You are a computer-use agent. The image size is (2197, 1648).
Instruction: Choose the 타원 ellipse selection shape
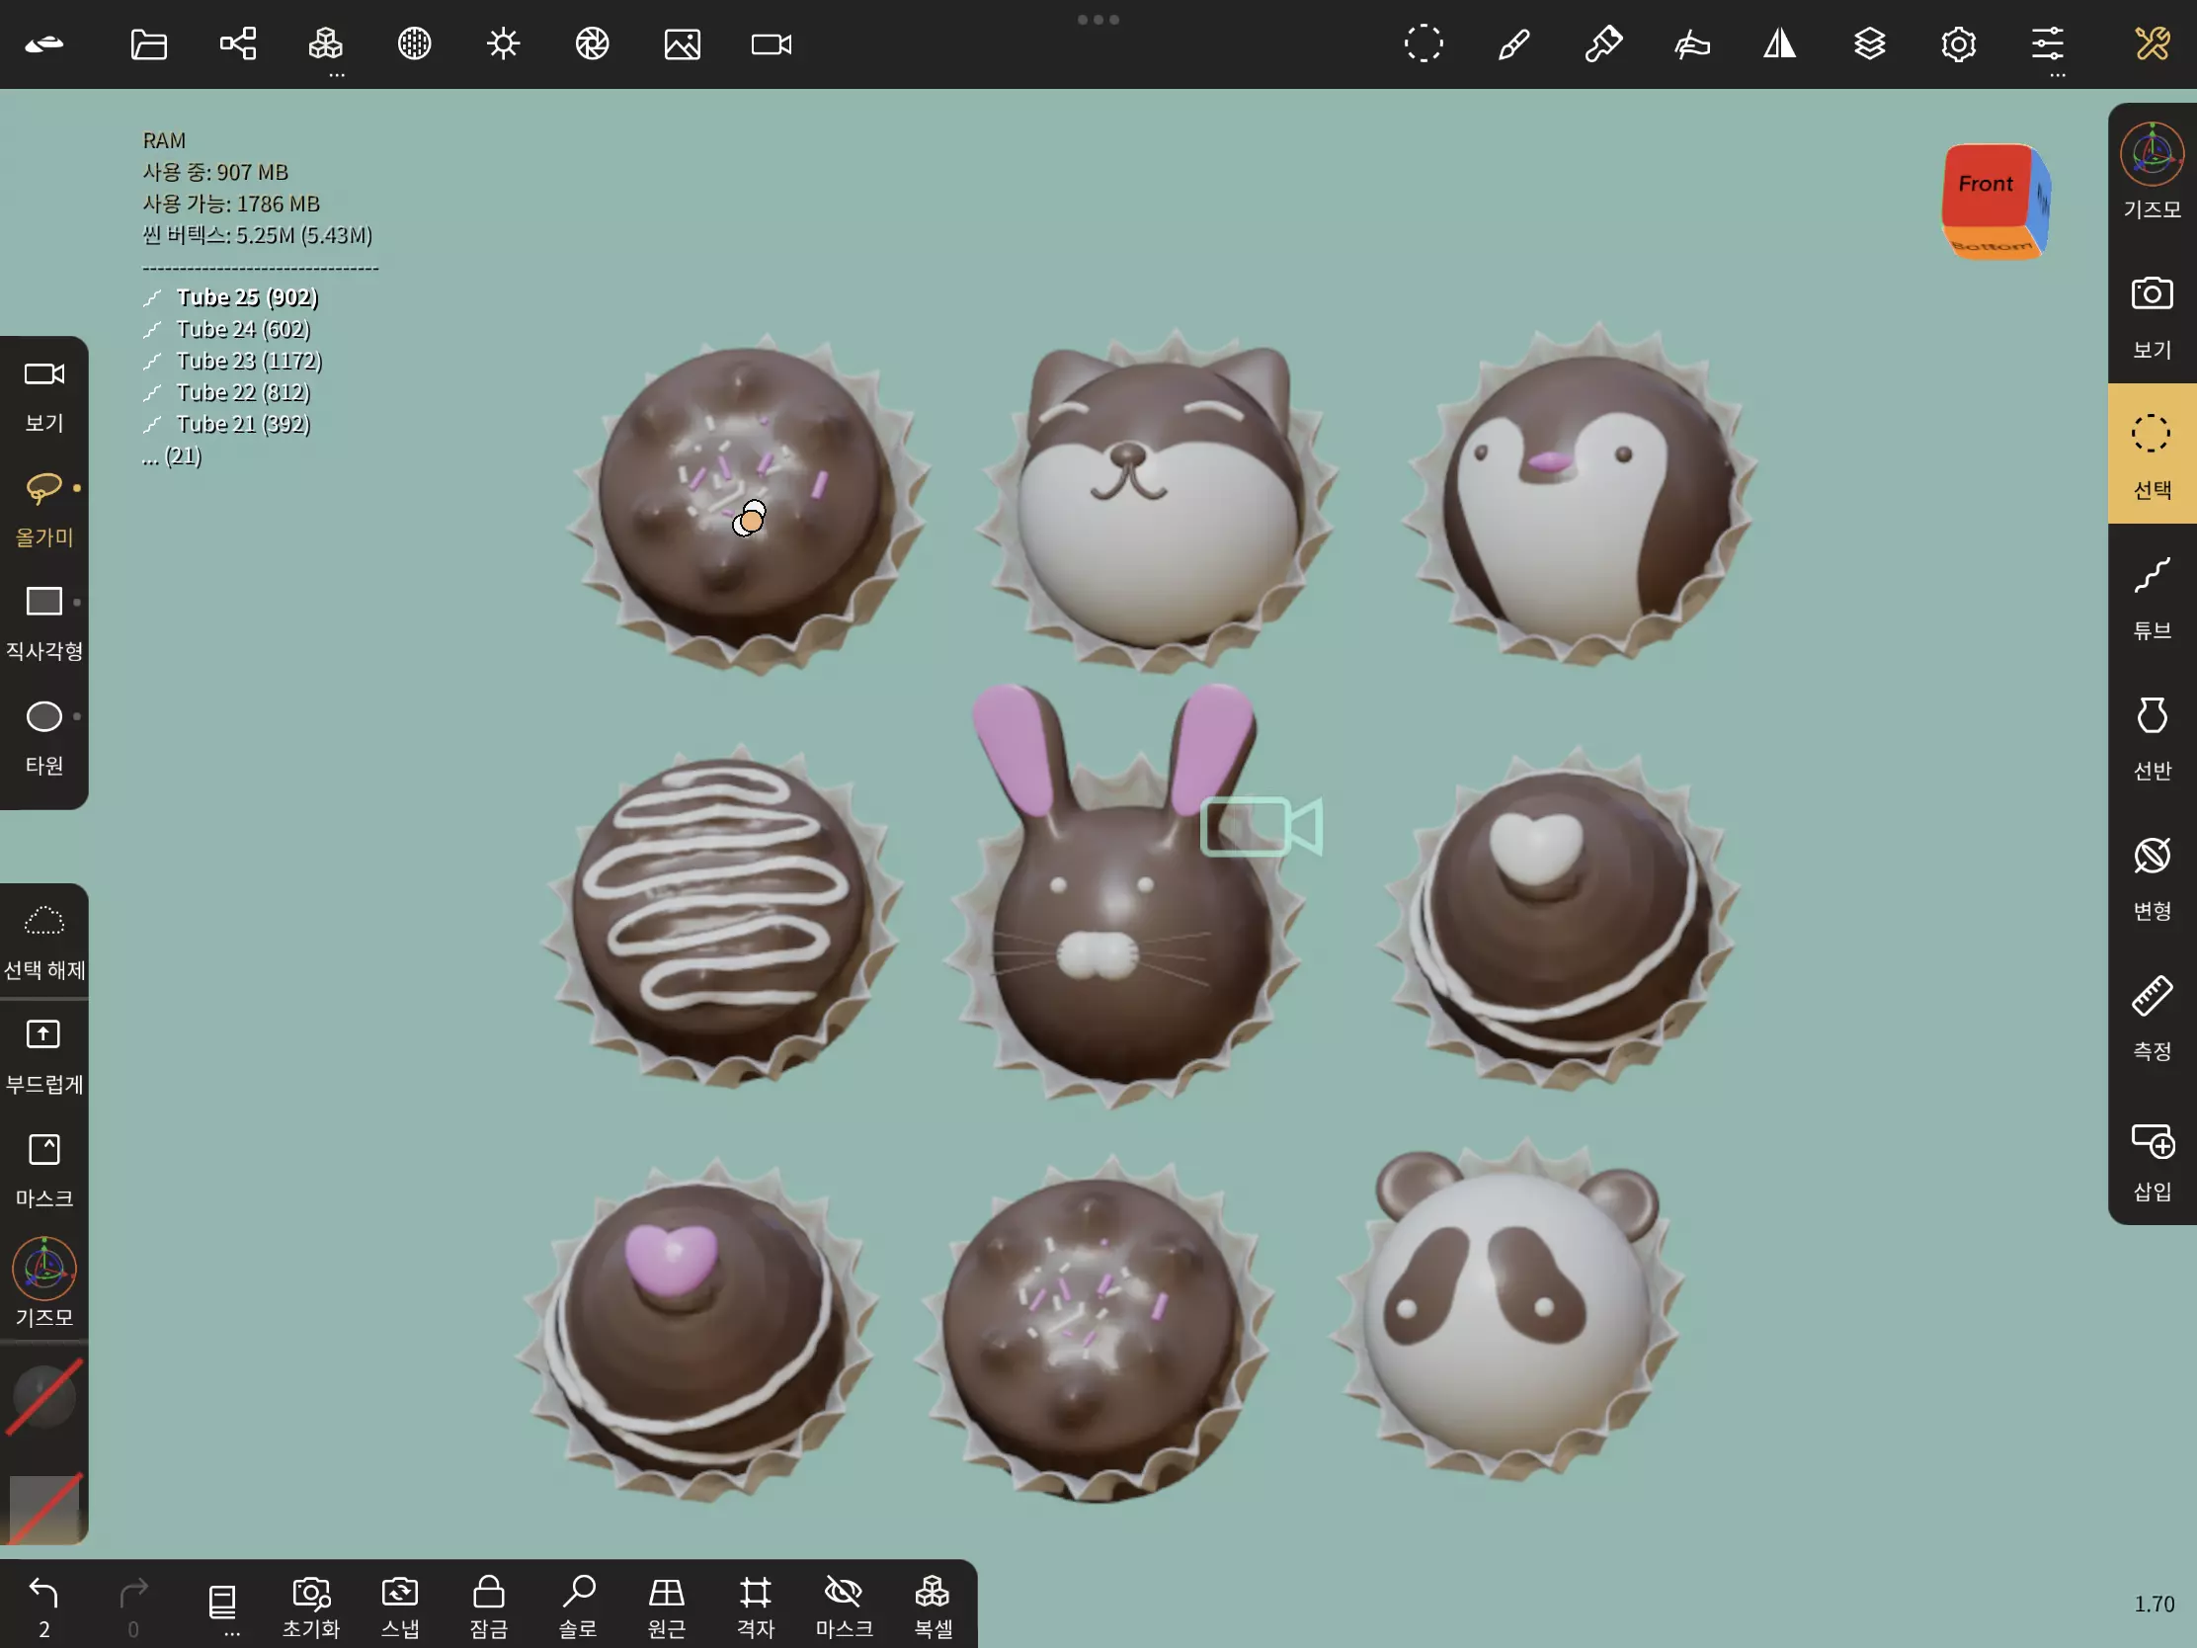click(x=43, y=738)
